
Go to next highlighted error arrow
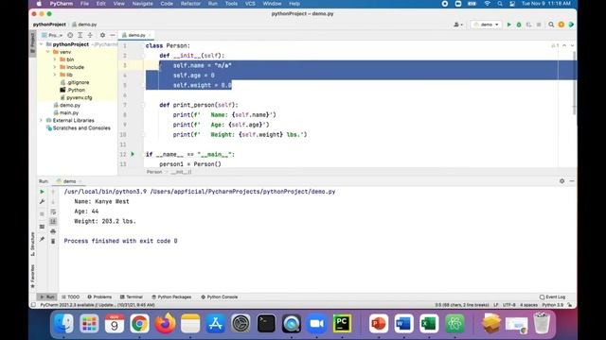(572, 45)
